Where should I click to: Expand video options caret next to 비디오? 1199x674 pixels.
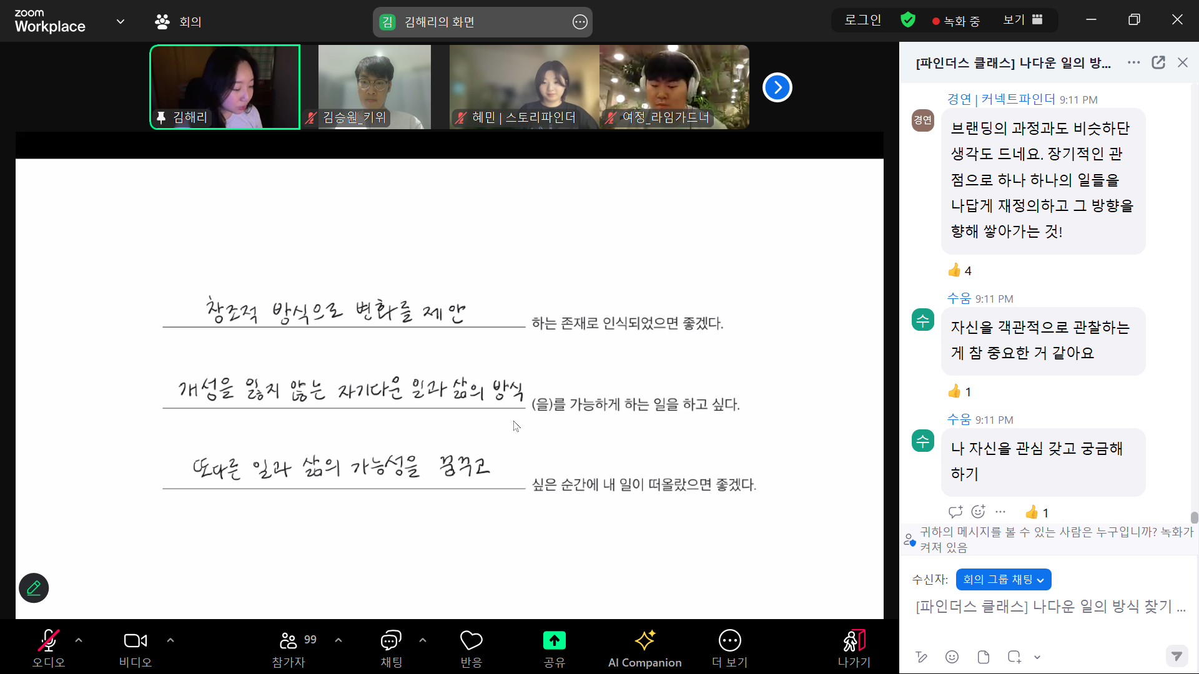[170, 640]
